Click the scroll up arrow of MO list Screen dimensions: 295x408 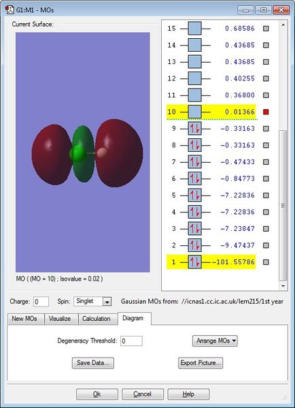coord(283,25)
